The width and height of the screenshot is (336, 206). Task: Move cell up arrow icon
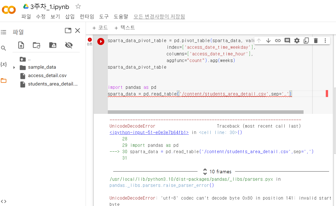tap(259, 41)
